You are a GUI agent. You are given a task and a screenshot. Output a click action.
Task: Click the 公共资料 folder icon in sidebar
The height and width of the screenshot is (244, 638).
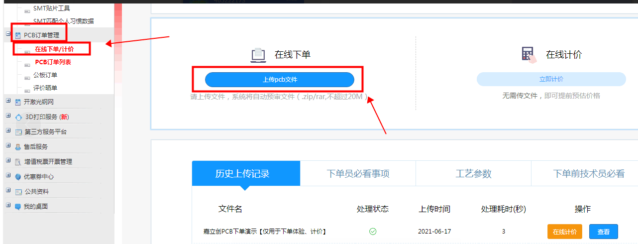[x=18, y=192]
